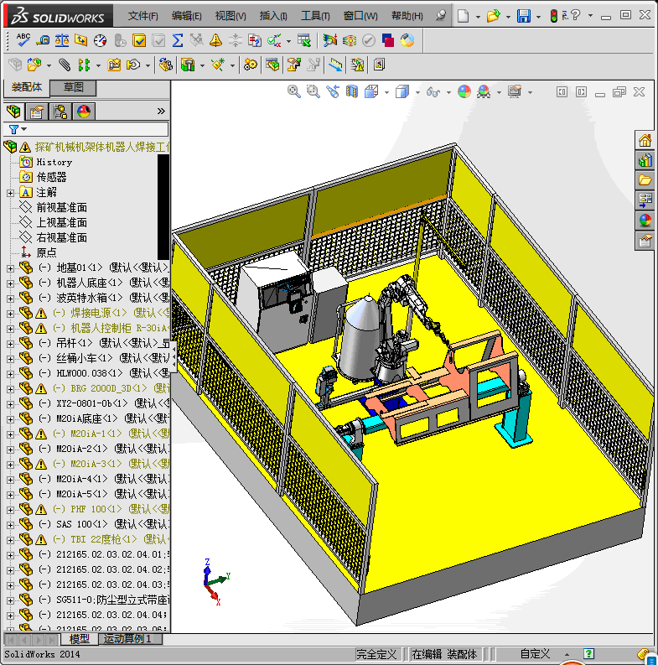Click the Exploded View icon
Screen dimensions: 658x665
pyautogui.click(x=294, y=65)
